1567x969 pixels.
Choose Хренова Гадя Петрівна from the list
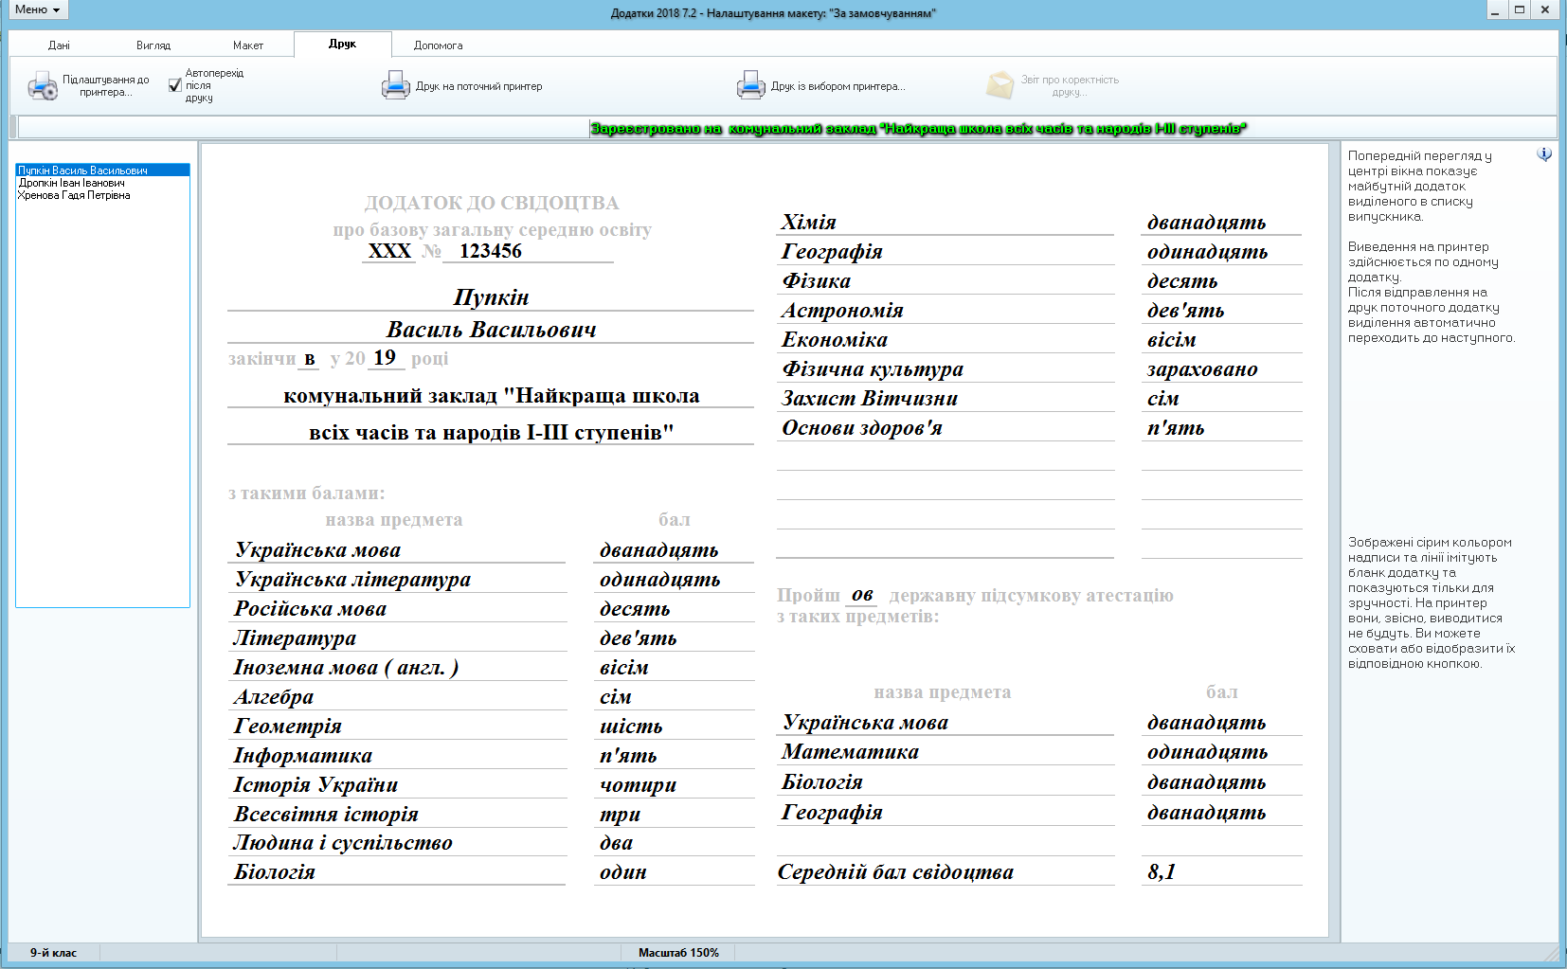(75, 195)
